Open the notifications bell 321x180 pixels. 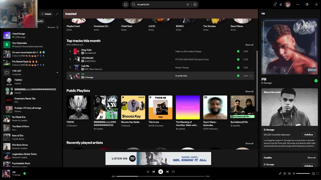275,4
